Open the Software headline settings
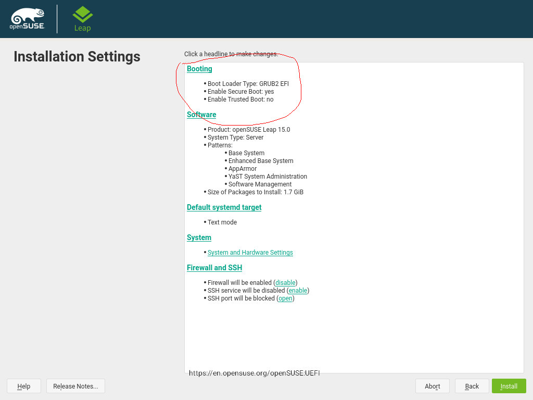This screenshot has width=533, height=400. click(x=201, y=115)
